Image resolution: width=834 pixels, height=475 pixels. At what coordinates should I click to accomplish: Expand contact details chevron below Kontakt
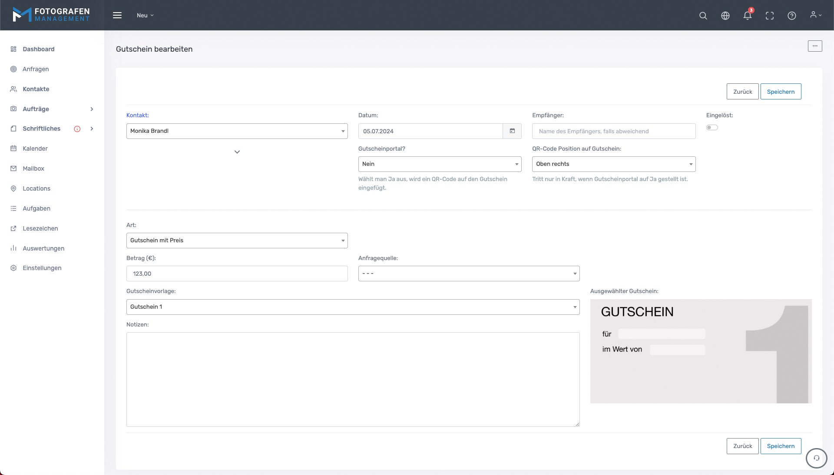point(237,152)
